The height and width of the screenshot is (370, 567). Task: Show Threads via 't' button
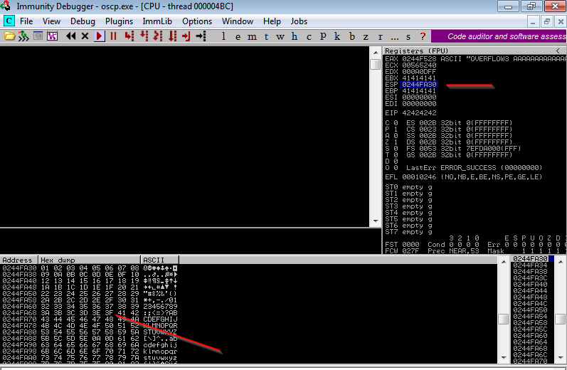pos(266,36)
